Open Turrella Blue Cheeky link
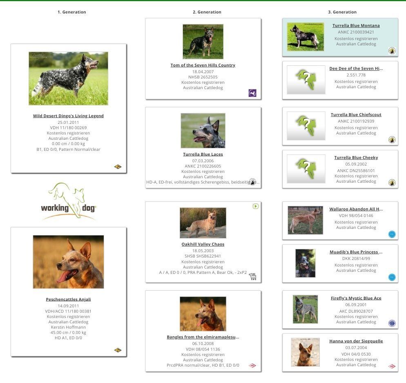The image size is (406, 383). [x=356, y=157]
